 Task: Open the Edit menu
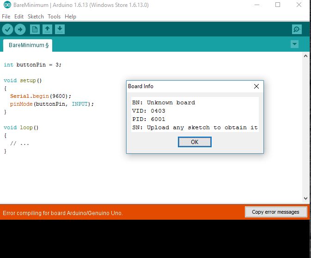[x=19, y=17]
